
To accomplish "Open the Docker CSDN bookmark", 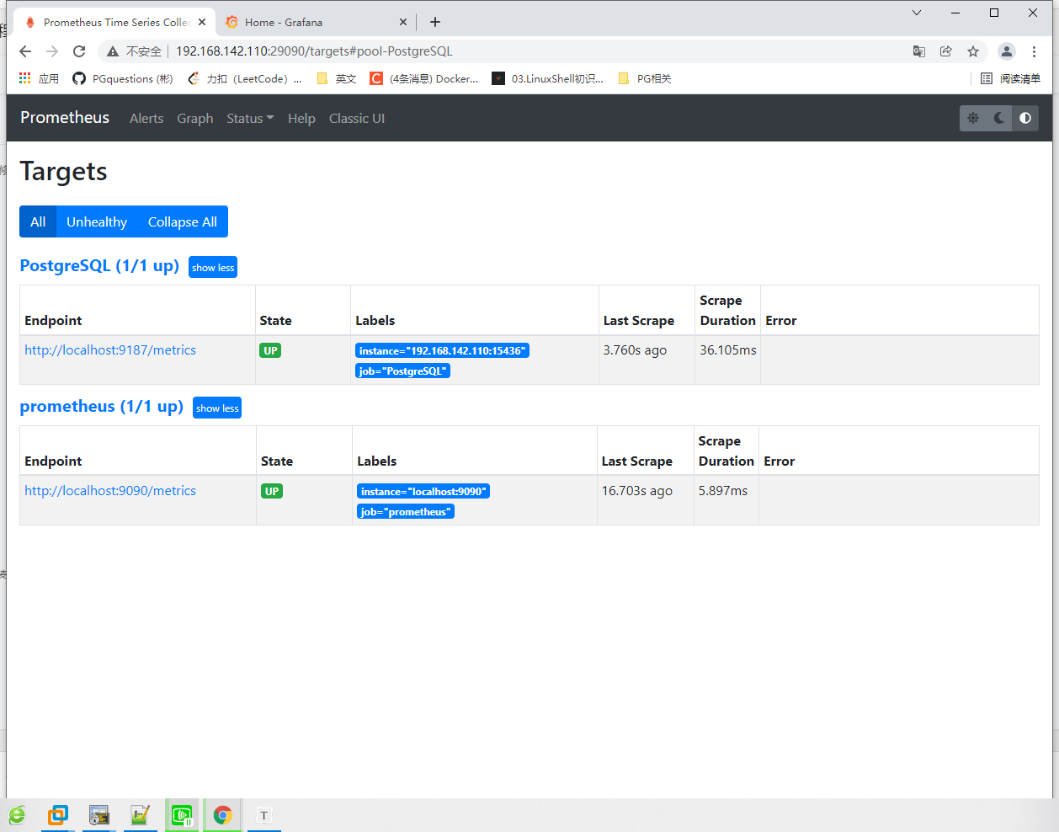I will coord(424,78).
